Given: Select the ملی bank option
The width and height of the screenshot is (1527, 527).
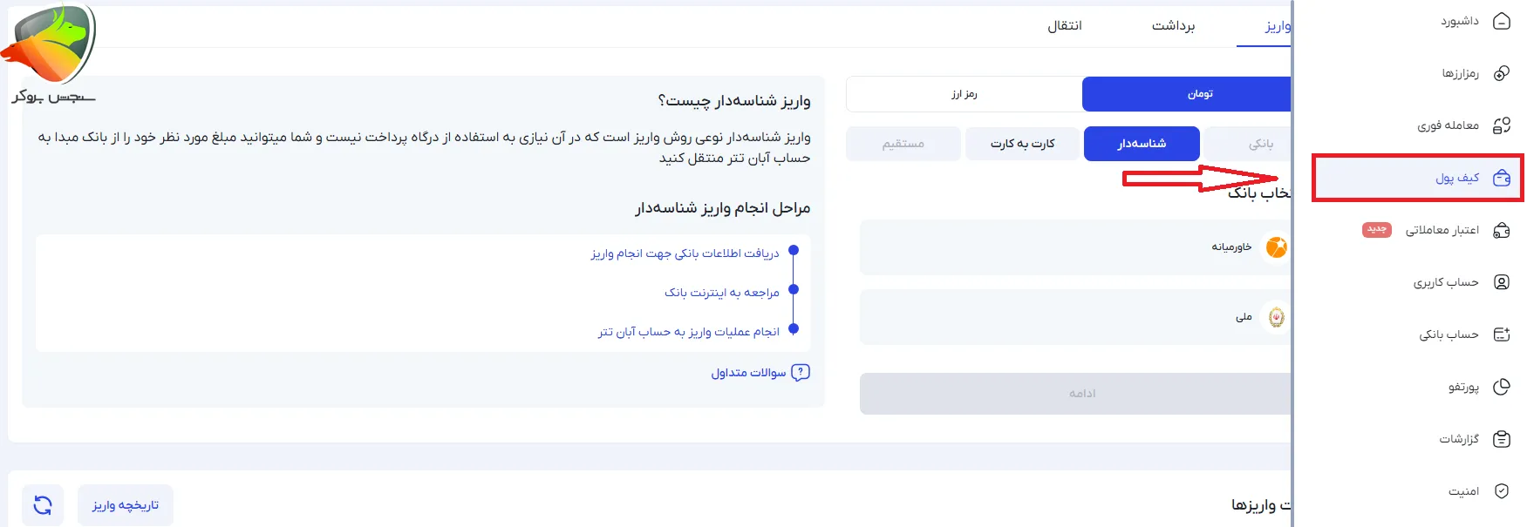Looking at the screenshot, I should pos(1075,317).
